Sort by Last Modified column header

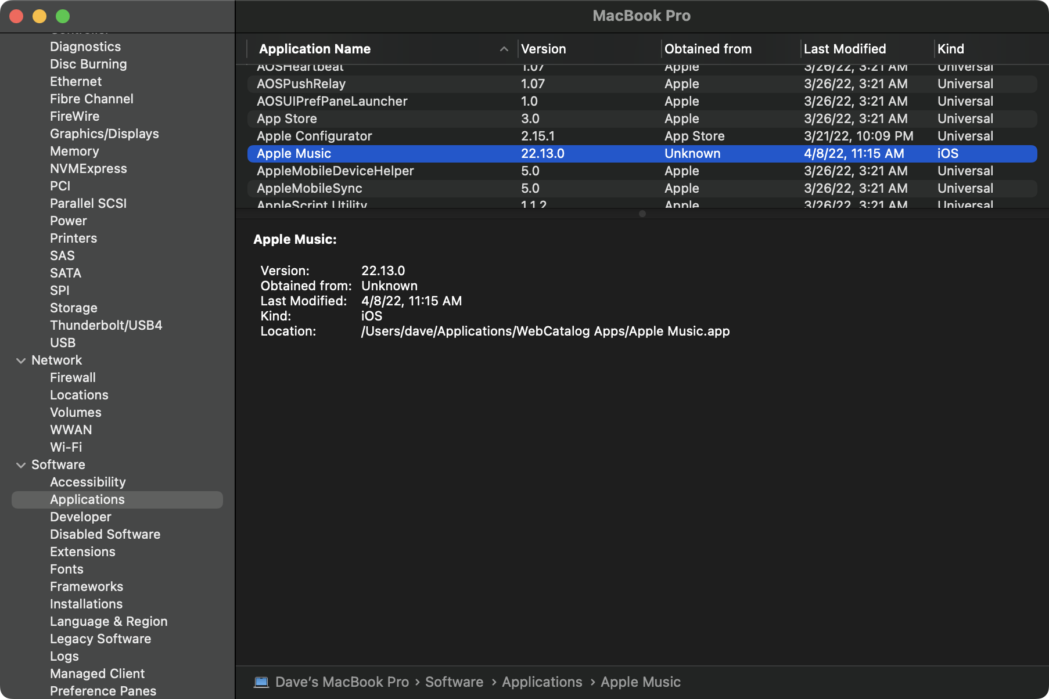(845, 49)
